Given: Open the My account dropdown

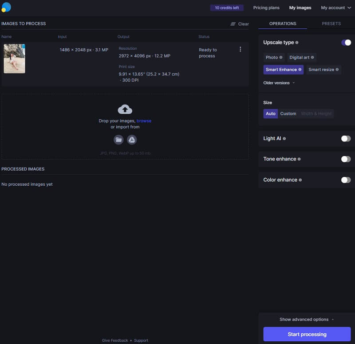Looking at the screenshot, I should click(x=336, y=8).
